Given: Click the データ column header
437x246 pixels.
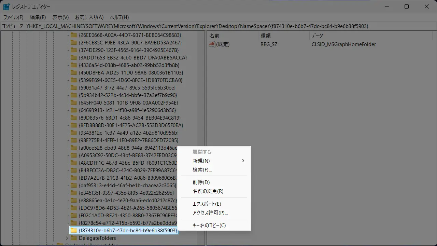Looking at the screenshot, I should click(317, 36).
